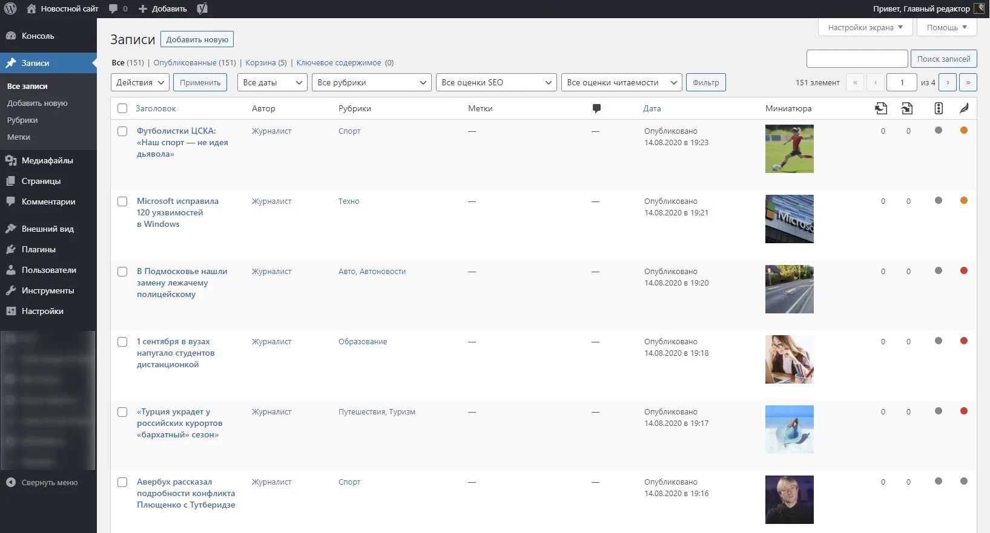Check the Microsoft vulnerabilities post checkbox
This screenshot has height=533, width=990.
pos(122,201)
